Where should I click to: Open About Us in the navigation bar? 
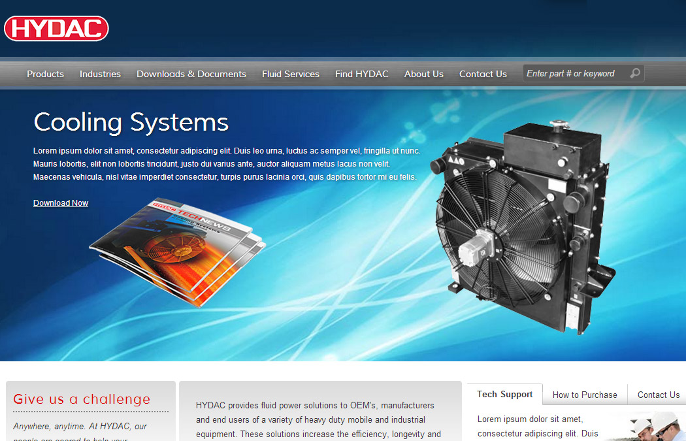click(423, 74)
